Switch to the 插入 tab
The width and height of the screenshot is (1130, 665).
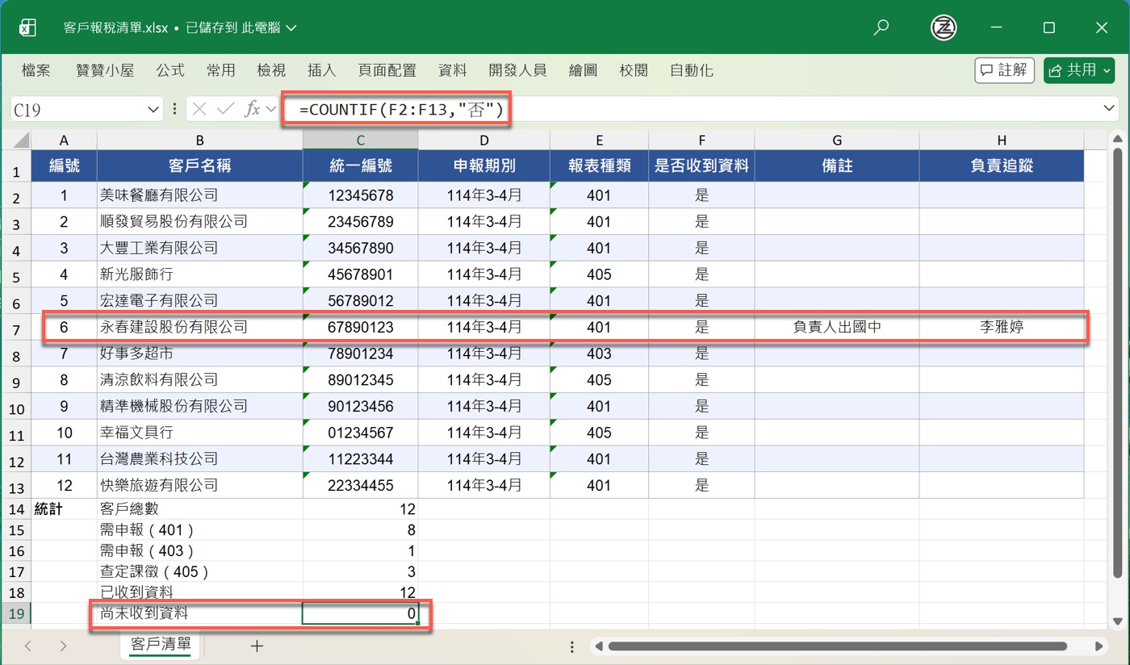[321, 70]
